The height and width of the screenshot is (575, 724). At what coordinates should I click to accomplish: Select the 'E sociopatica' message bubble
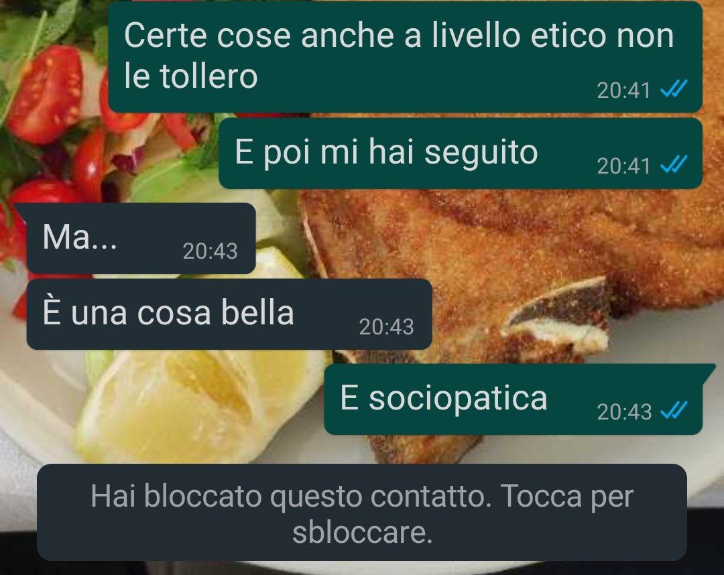(514, 399)
